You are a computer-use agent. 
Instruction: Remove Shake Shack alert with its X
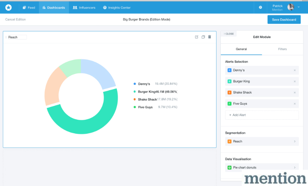click(294, 93)
